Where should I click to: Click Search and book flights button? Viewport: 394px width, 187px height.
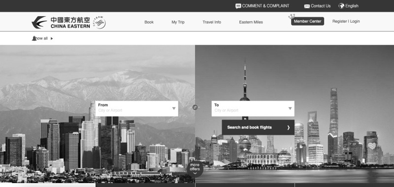click(x=258, y=127)
